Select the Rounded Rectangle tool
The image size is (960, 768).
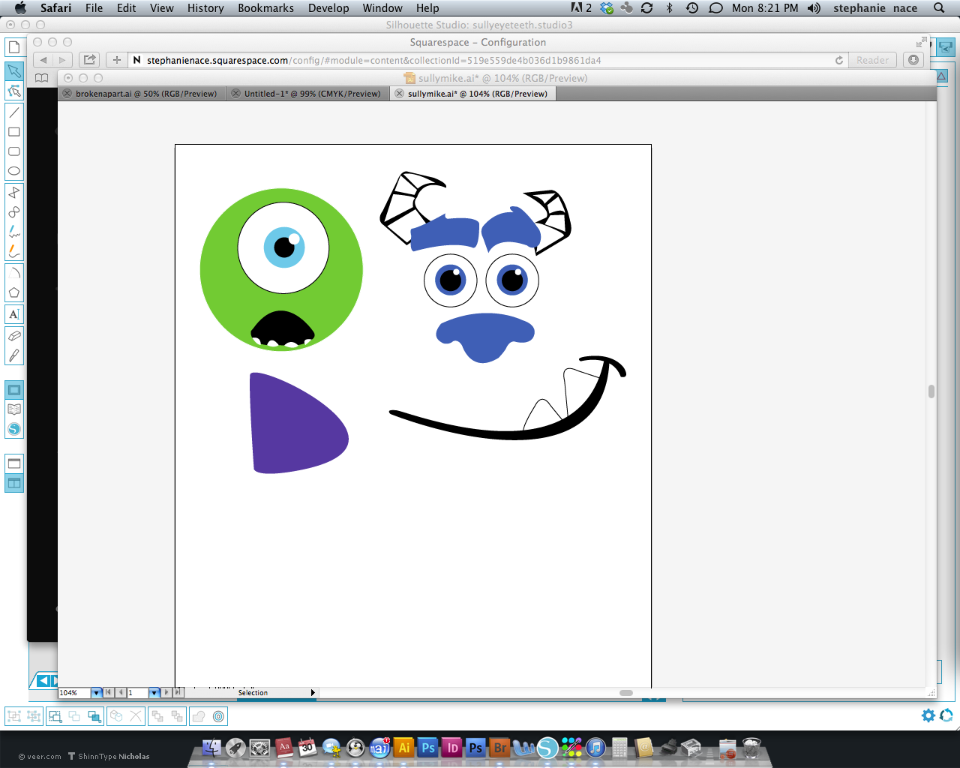tap(14, 151)
